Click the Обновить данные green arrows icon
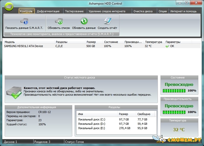The height and width of the screenshot is (146, 204). [84, 21]
